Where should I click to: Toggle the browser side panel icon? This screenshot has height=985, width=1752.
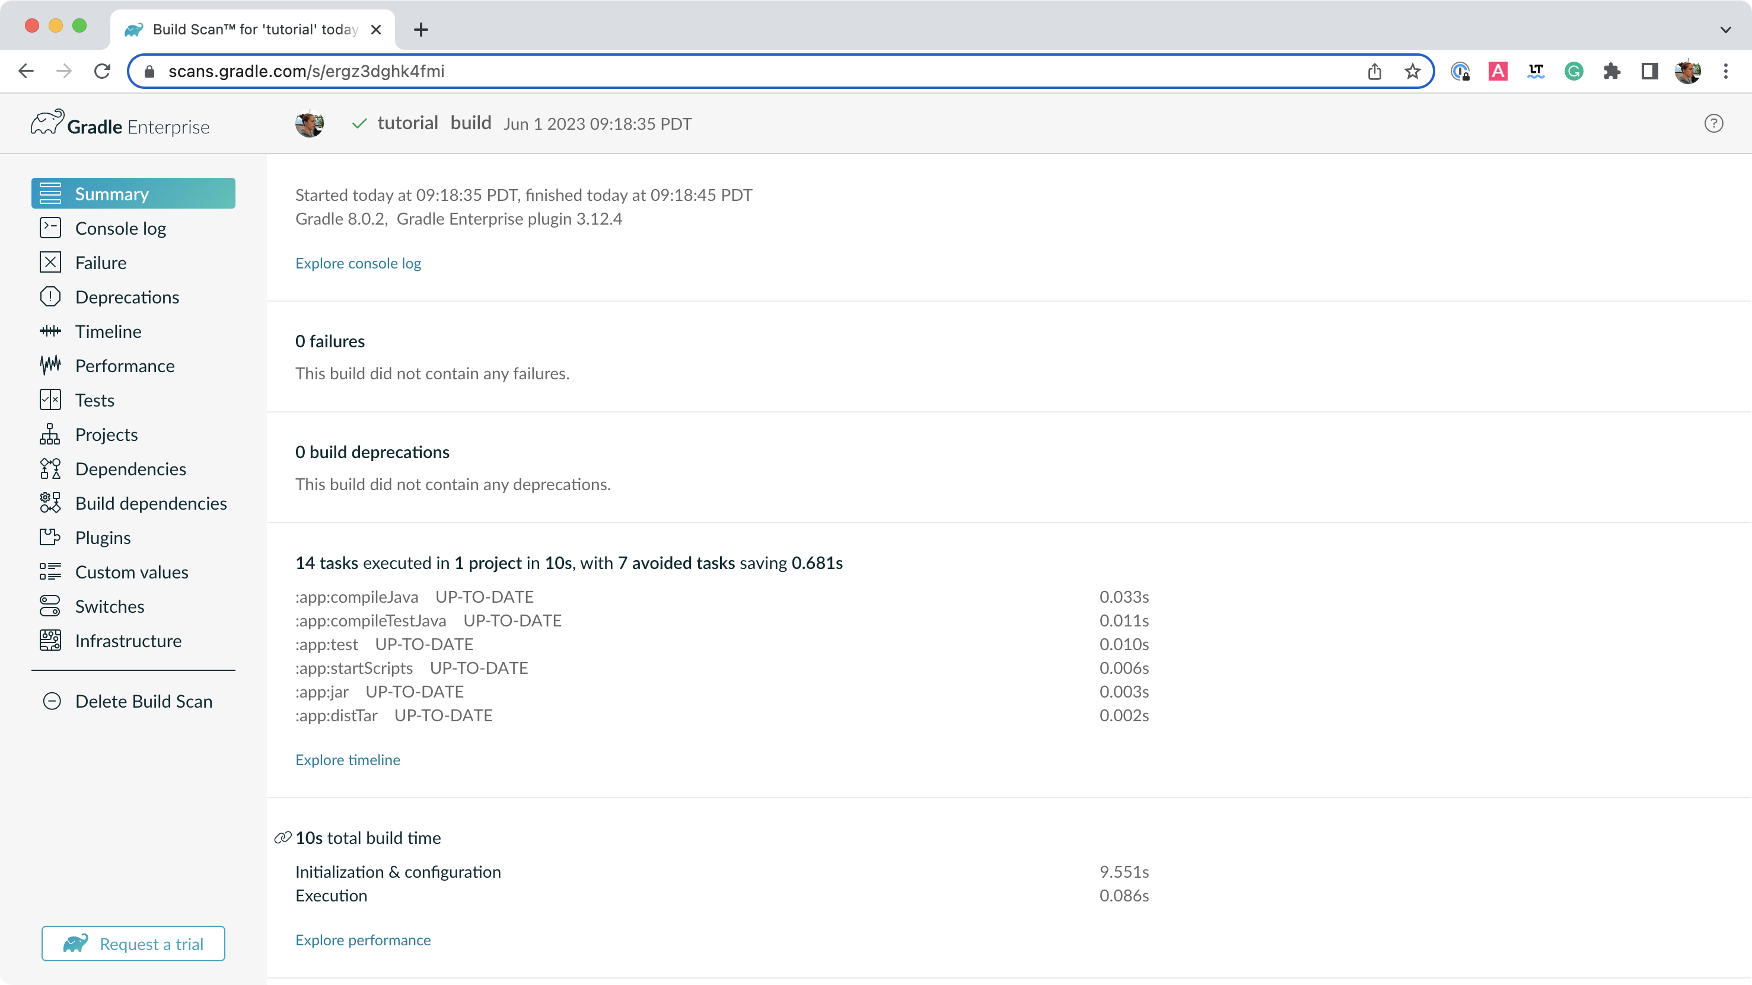[1649, 71]
